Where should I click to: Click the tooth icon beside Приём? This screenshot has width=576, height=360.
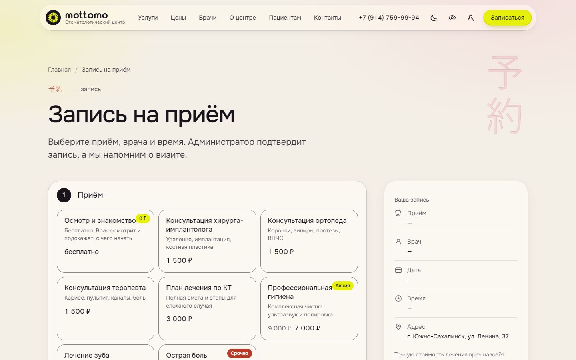[398, 213]
